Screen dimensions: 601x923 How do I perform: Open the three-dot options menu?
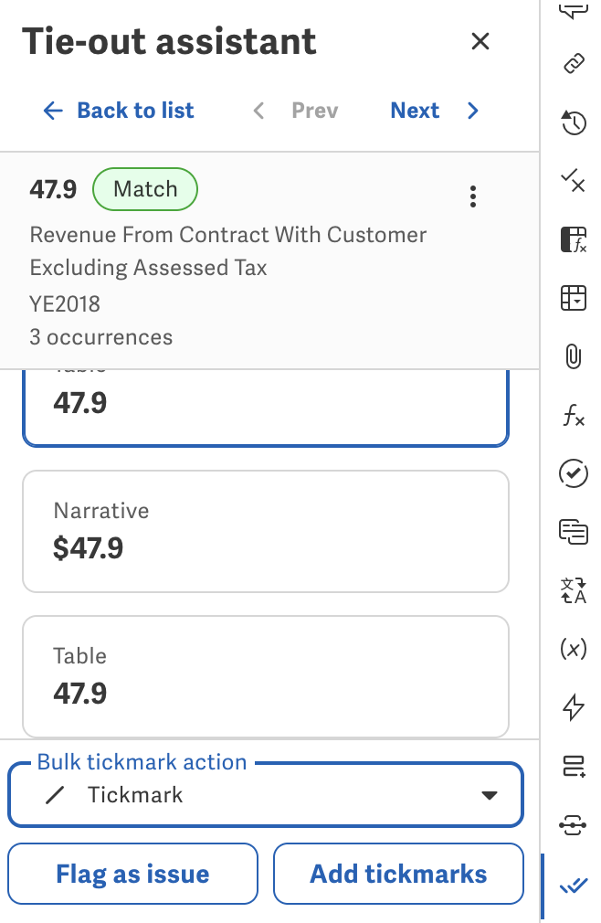pyautogui.click(x=473, y=196)
